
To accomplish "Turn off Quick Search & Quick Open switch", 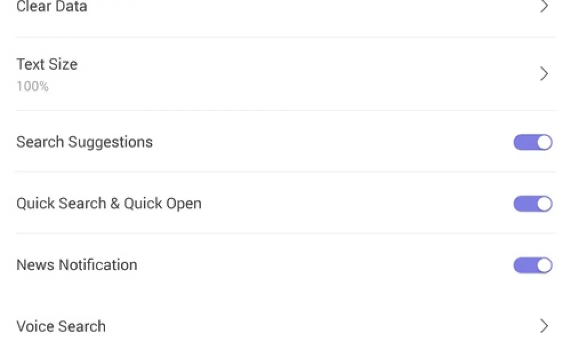I will (533, 204).
